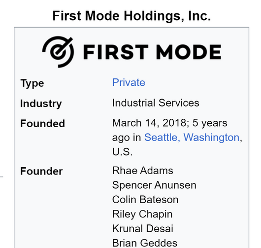Click founder name Brian Geddes
Viewport: 261px width, 248px height.
click(x=145, y=243)
